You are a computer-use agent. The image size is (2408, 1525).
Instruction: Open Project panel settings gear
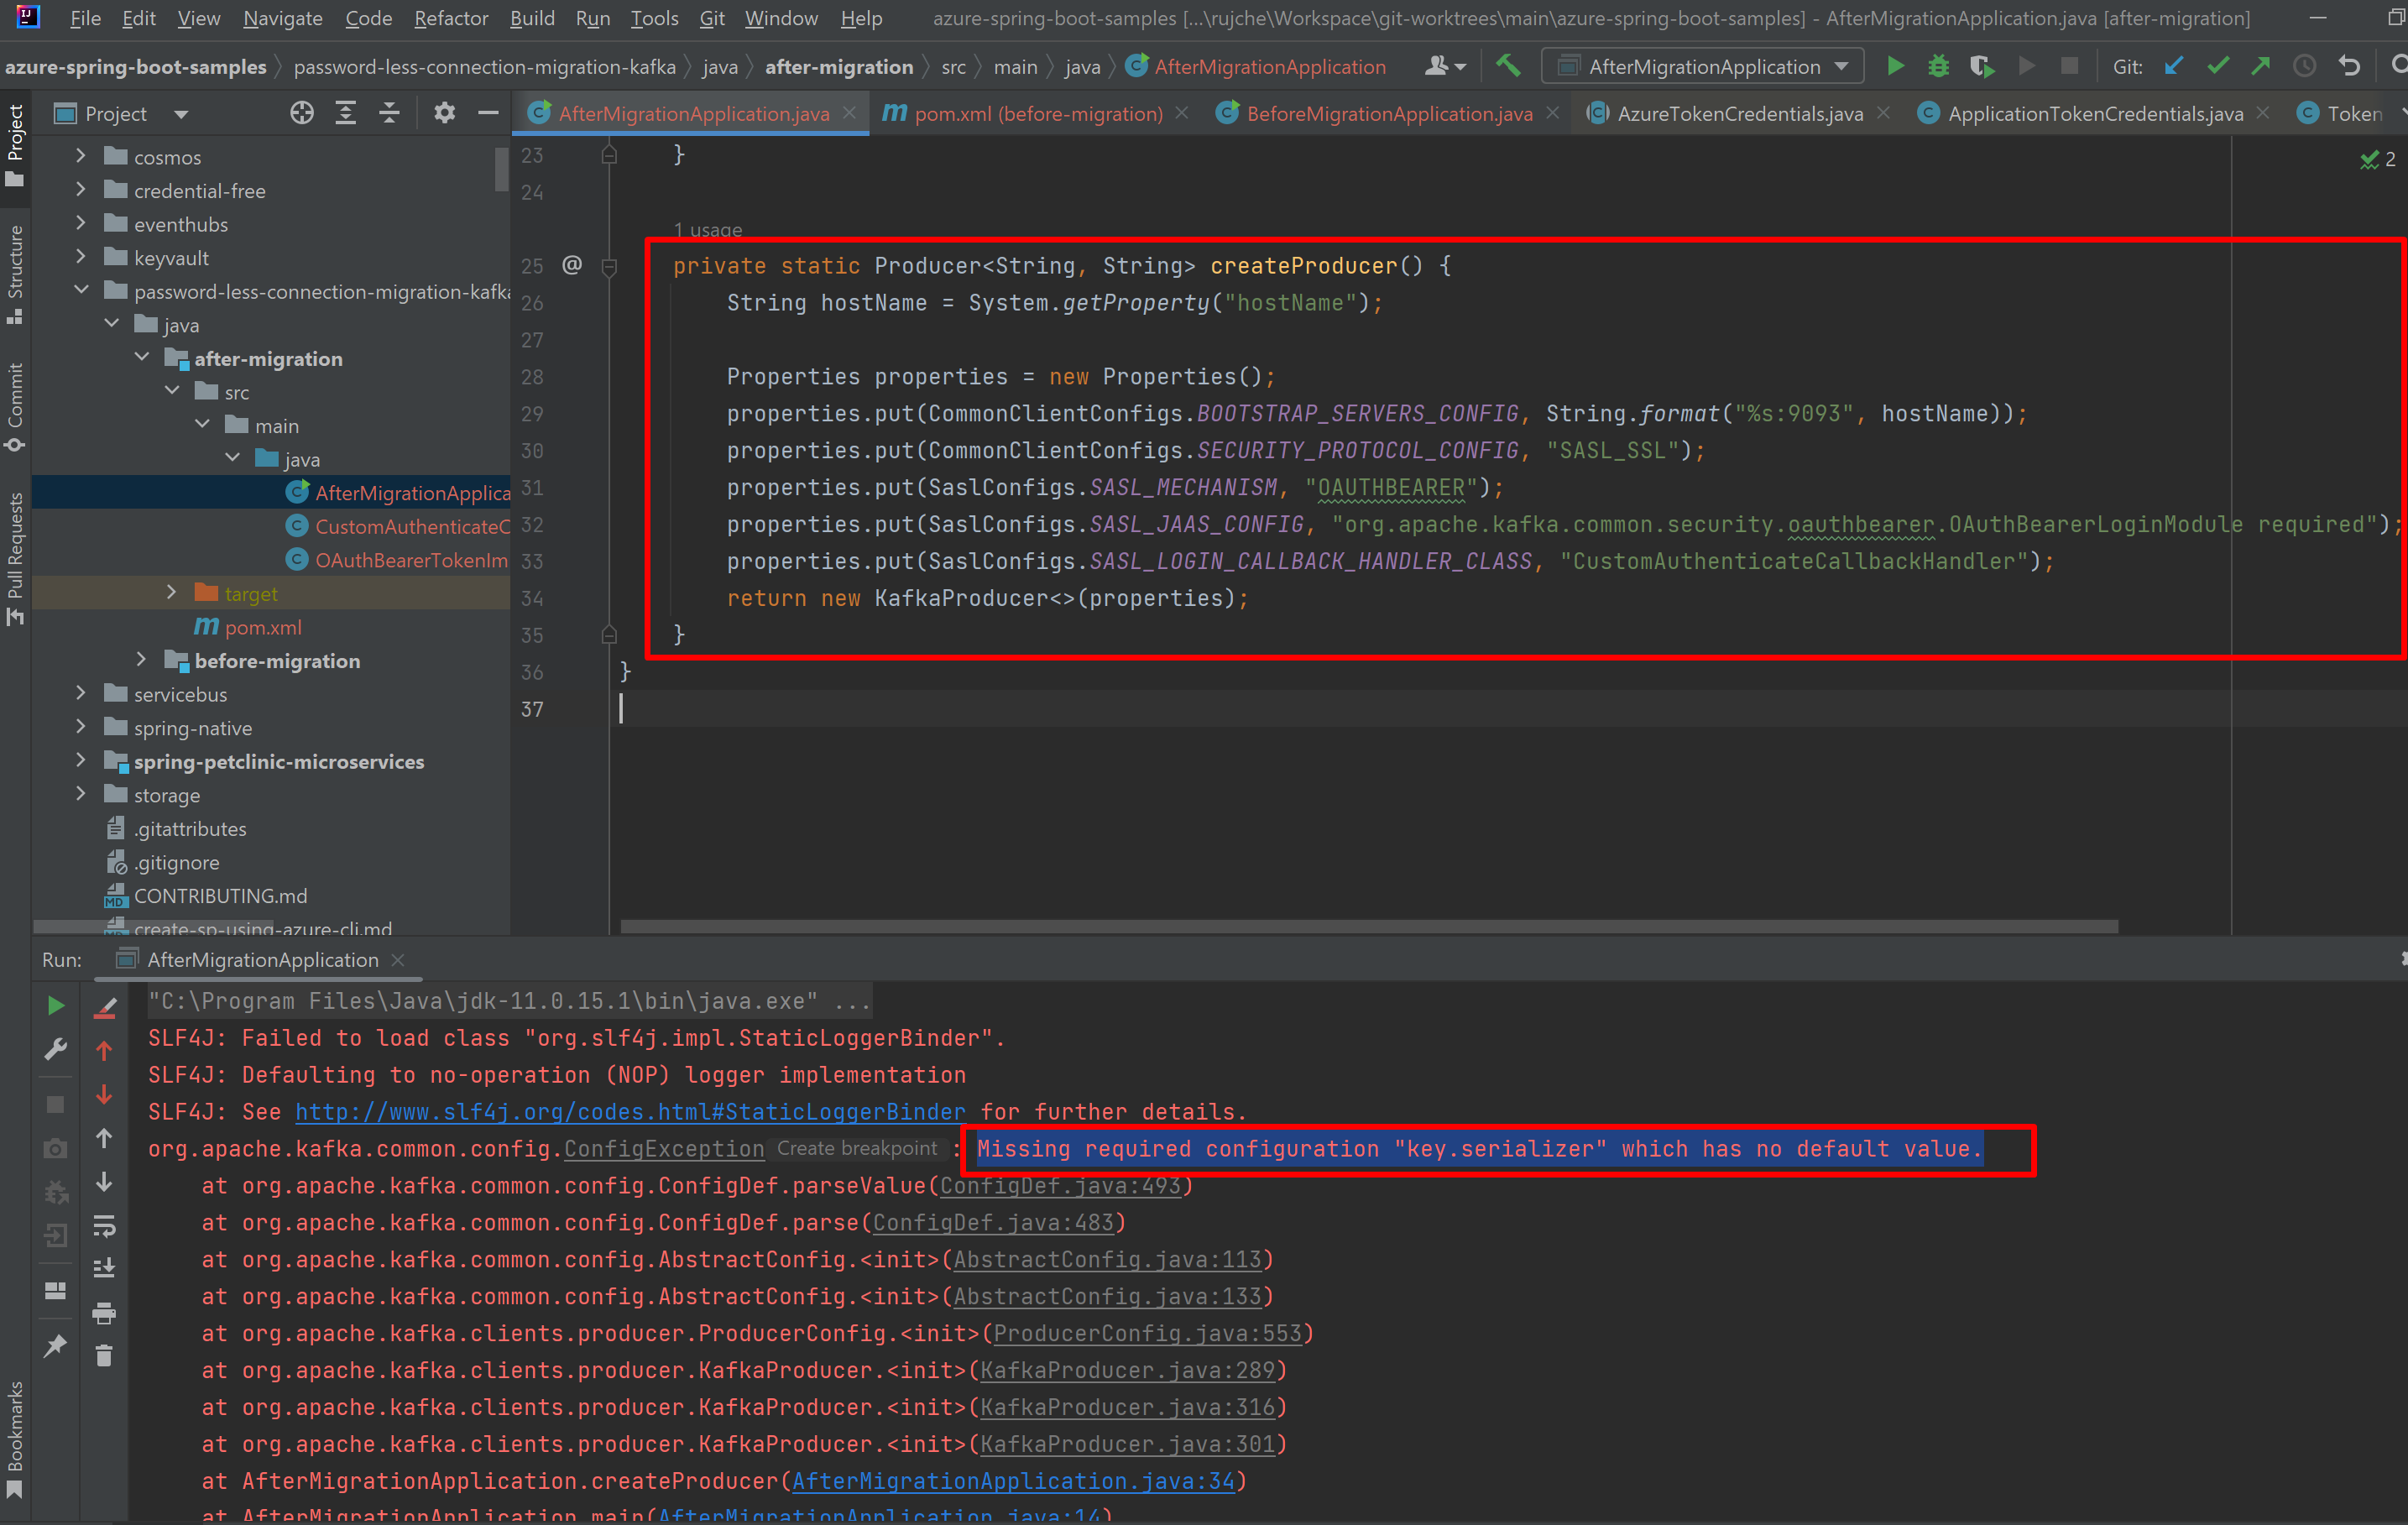(444, 112)
